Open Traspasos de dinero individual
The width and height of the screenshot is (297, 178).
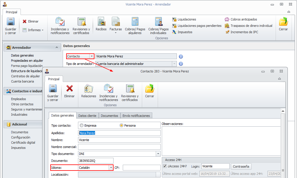pos(248,26)
